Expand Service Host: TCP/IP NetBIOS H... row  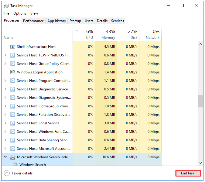click(5, 55)
